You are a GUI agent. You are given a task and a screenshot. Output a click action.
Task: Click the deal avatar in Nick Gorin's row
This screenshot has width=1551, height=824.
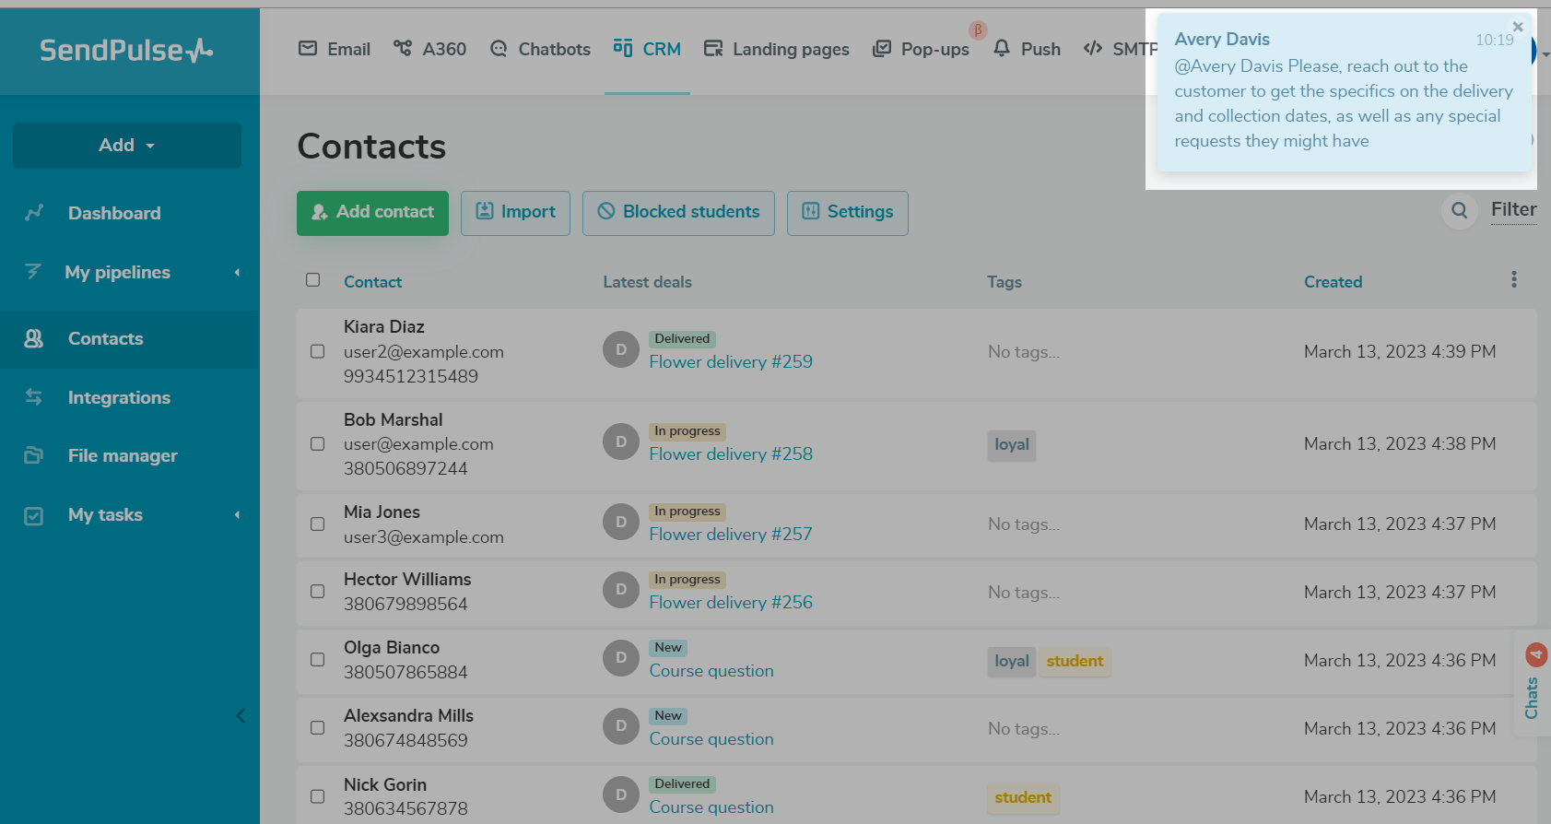pyautogui.click(x=621, y=795)
